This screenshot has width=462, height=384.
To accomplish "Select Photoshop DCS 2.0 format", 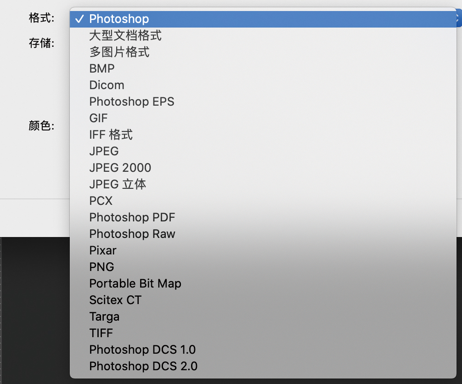I will pos(263,366).
